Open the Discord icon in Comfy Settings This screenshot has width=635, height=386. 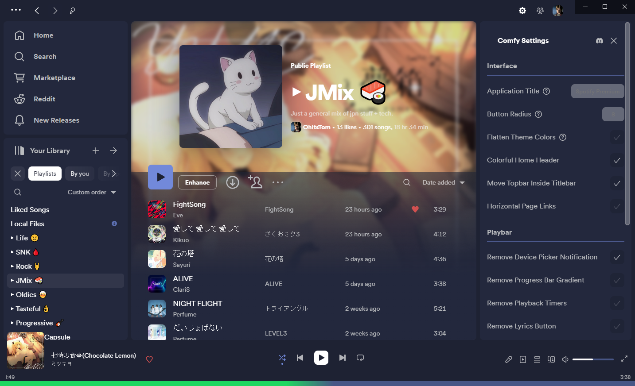click(600, 41)
